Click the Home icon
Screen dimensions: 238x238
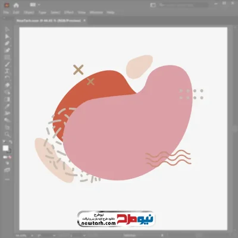[16, 5]
